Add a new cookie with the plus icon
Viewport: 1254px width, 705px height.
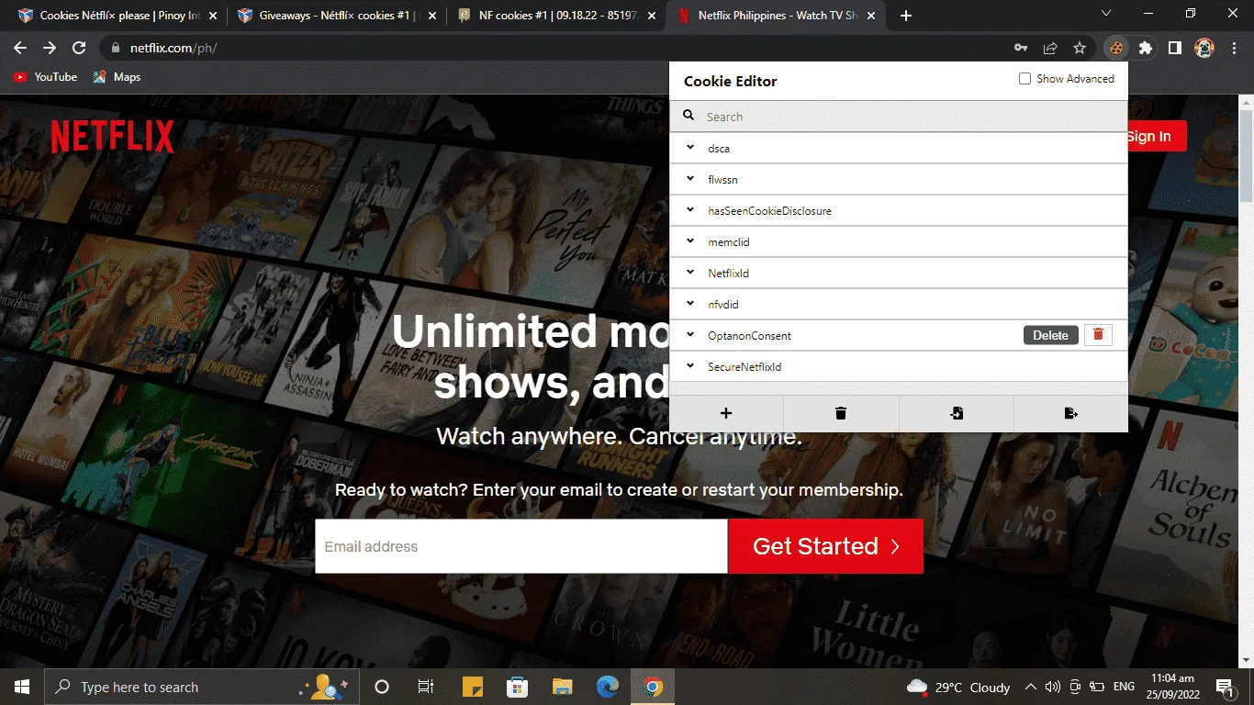click(726, 413)
